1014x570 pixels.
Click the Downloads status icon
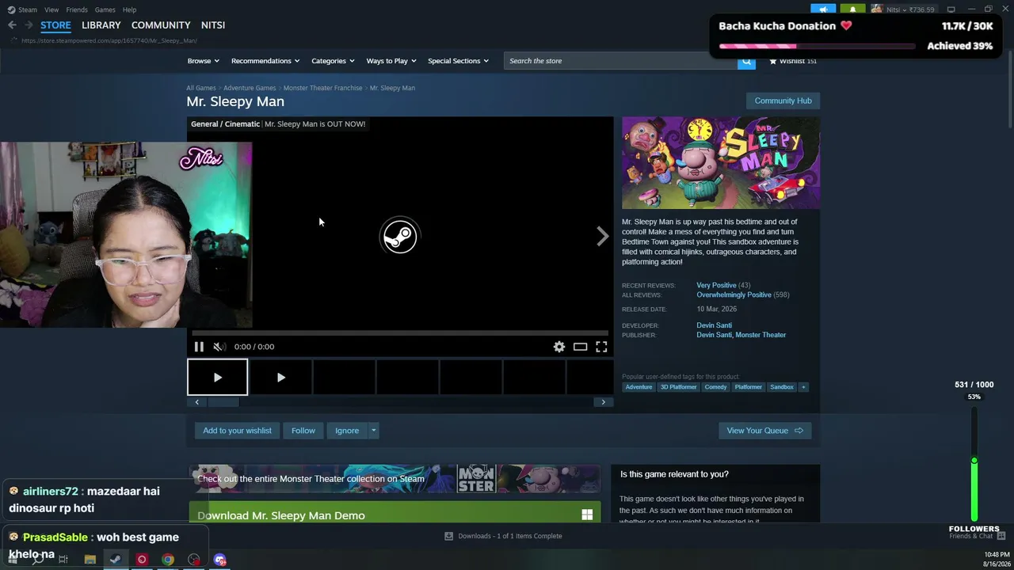(x=448, y=536)
